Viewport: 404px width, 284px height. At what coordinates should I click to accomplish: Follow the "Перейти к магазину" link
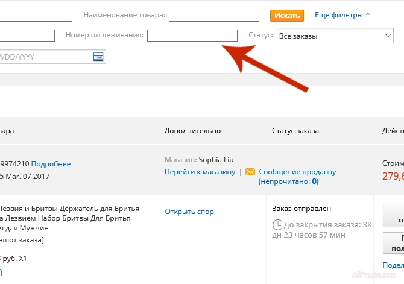click(200, 172)
